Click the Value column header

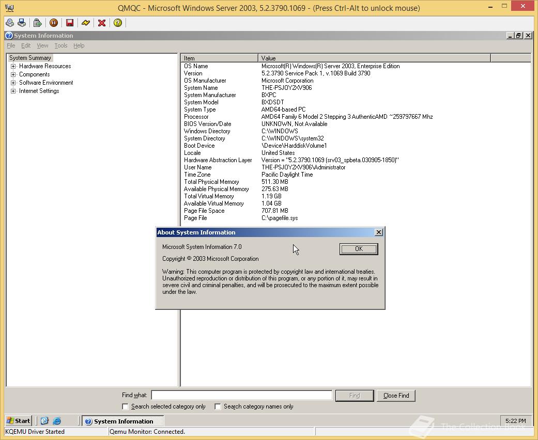[x=374, y=58]
